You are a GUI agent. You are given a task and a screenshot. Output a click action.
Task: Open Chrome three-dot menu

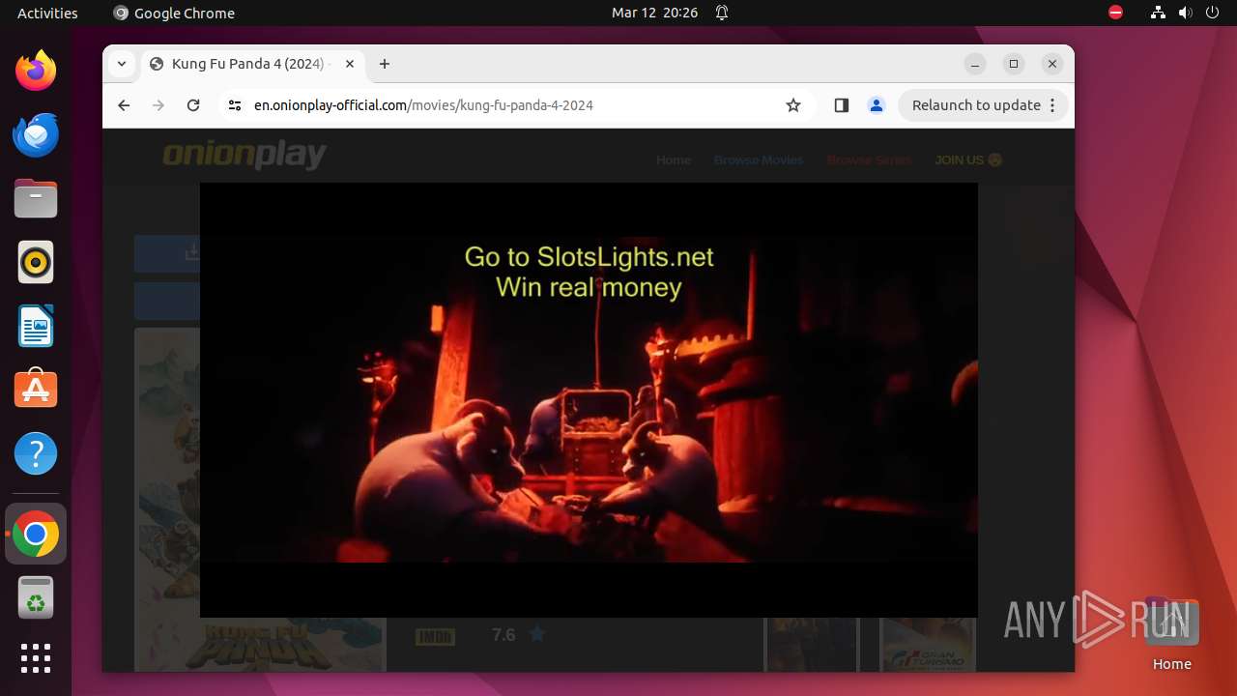[1052, 105]
